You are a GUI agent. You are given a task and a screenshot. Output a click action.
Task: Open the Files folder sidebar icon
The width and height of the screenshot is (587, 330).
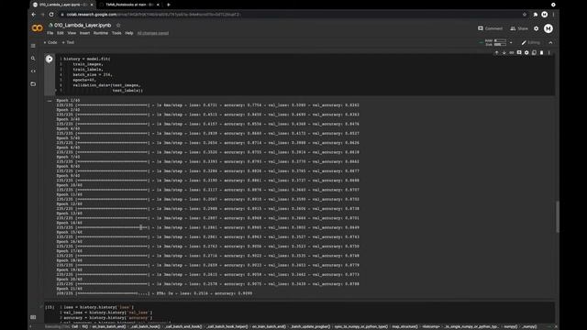pos(33,83)
